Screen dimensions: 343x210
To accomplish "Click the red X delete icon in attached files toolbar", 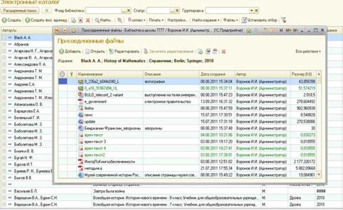I will pyautogui.click(x=224, y=52).
